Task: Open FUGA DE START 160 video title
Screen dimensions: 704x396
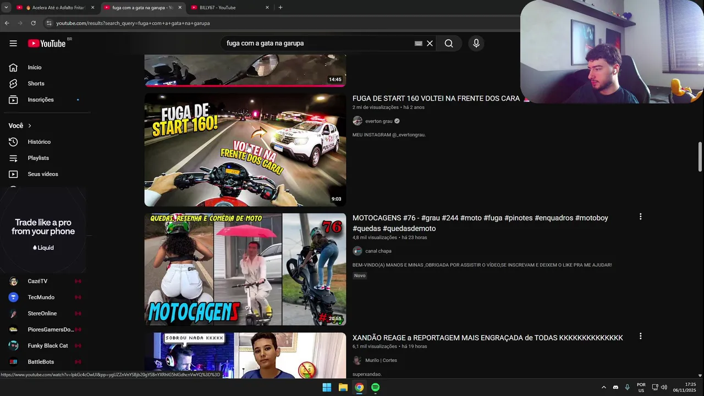Action: (436, 98)
